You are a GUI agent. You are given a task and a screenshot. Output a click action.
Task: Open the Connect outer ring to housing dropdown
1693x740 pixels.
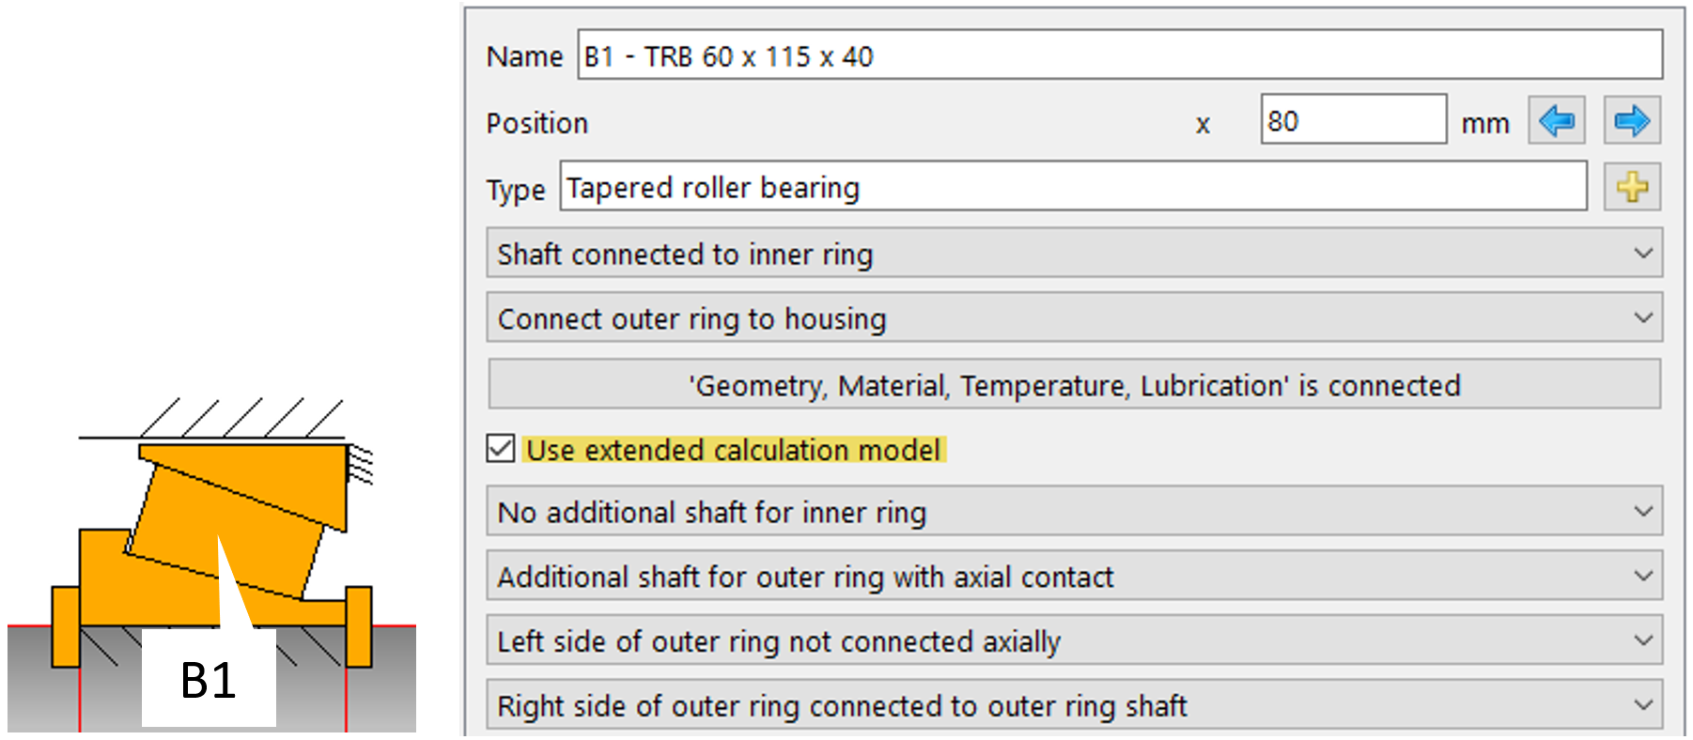pyautogui.click(x=1074, y=318)
